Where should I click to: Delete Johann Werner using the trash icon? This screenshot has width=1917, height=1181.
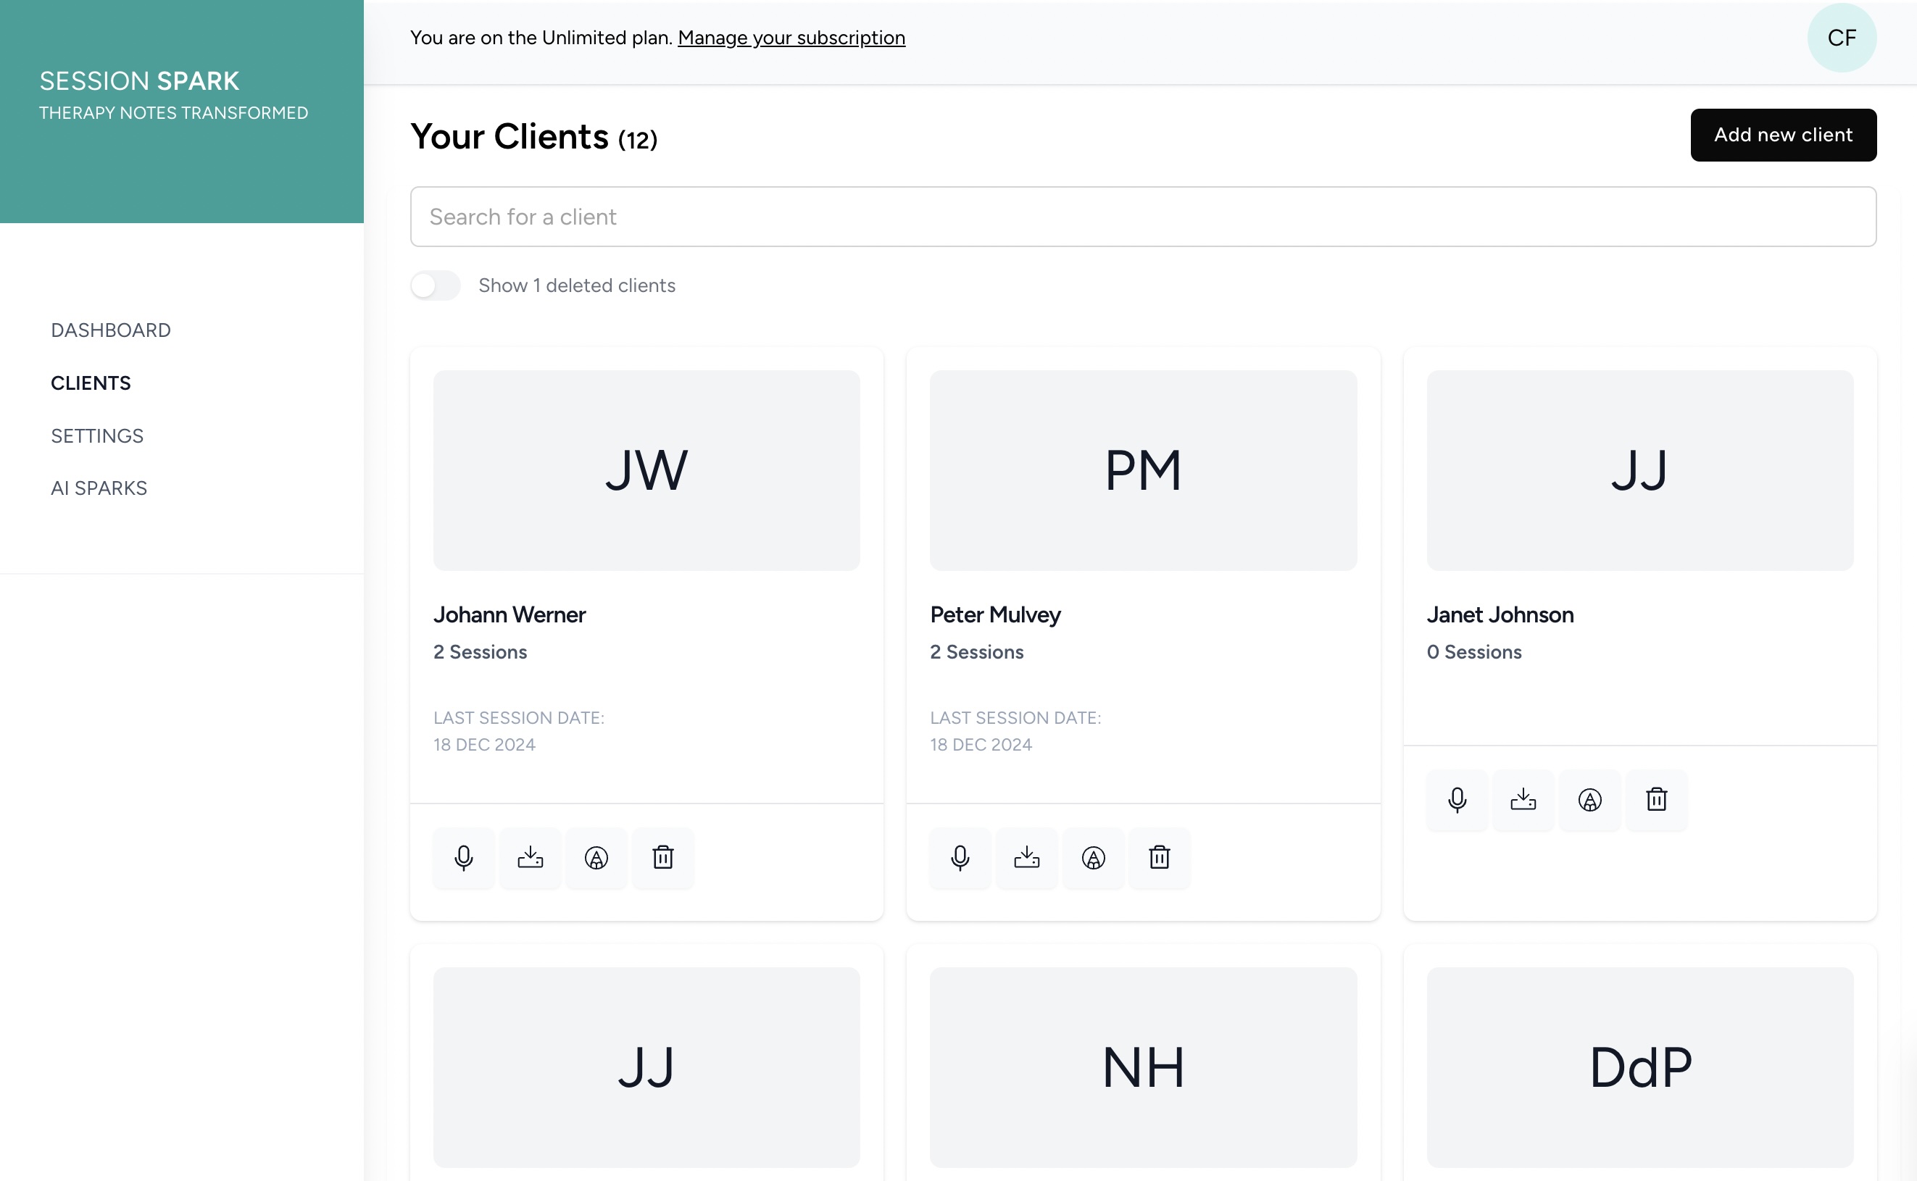tap(663, 858)
